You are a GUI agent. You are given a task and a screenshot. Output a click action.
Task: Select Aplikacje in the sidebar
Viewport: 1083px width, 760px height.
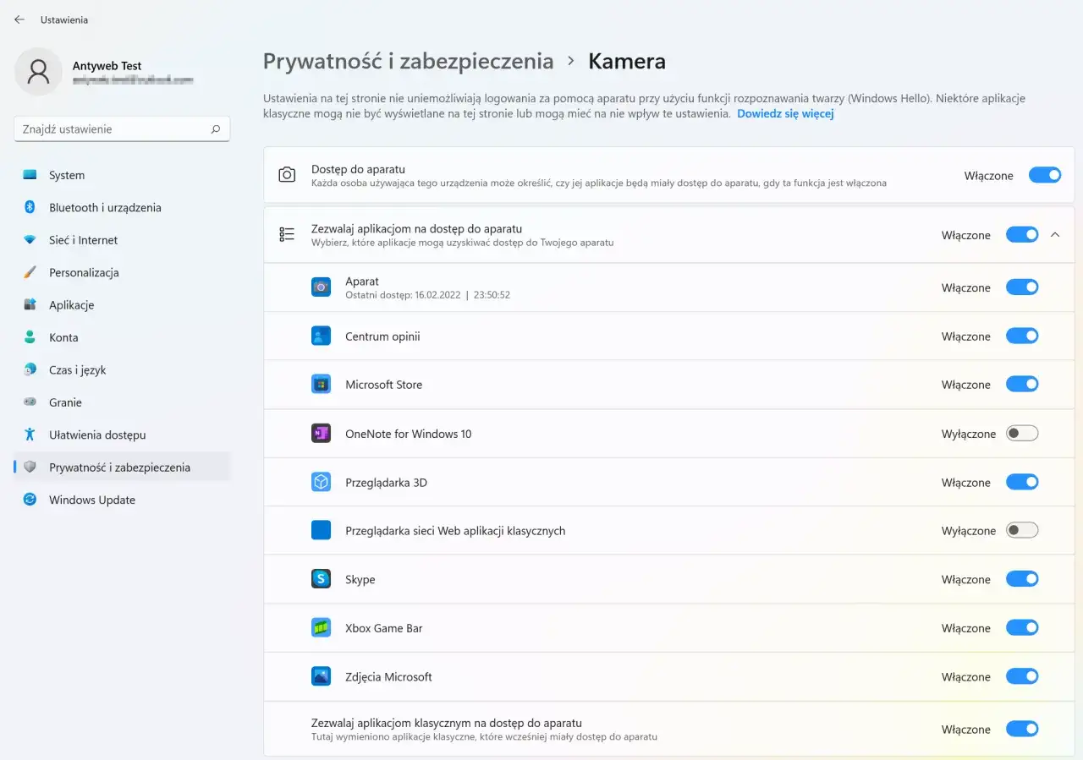pos(122,305)
